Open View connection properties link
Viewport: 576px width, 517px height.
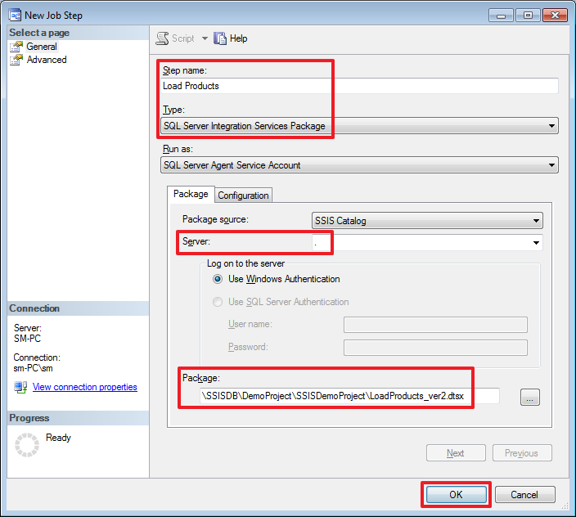[x=85, y=387]
